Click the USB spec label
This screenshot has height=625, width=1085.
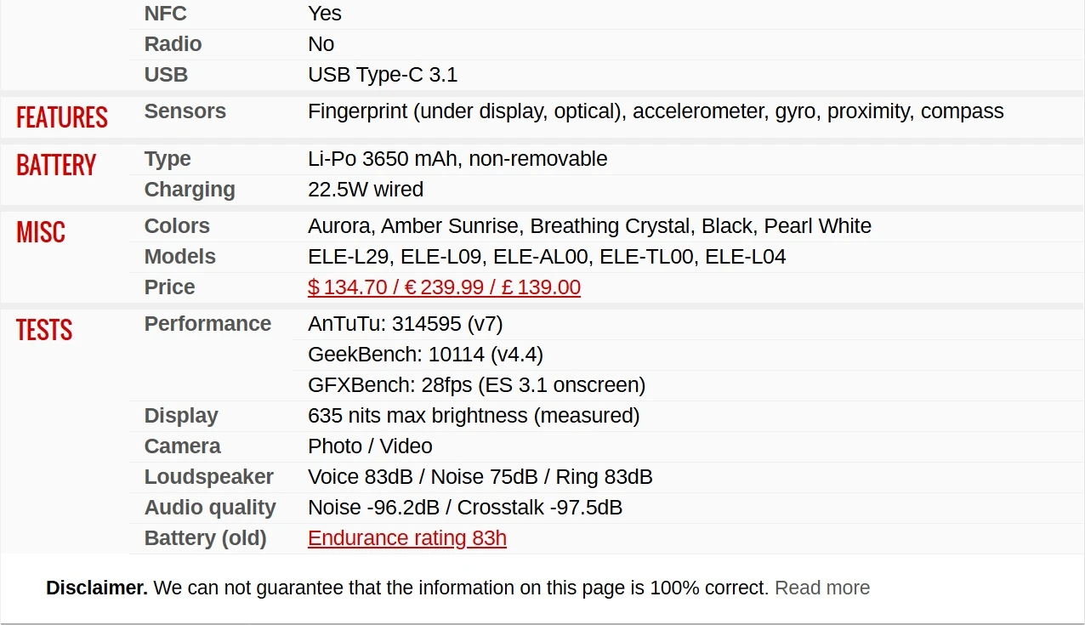[x=166, y=75]
